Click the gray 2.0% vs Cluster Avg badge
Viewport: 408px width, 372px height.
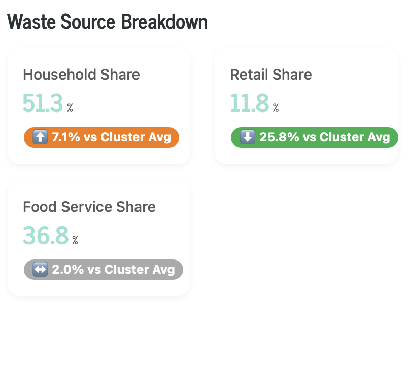coord(104,270)
